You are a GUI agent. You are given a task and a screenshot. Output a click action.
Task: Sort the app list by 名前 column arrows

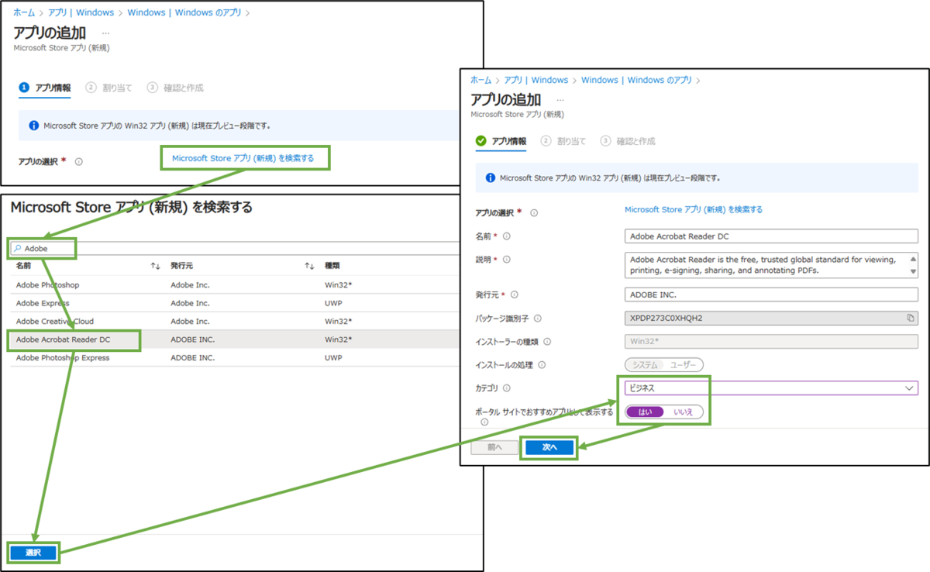coord(155,266)
